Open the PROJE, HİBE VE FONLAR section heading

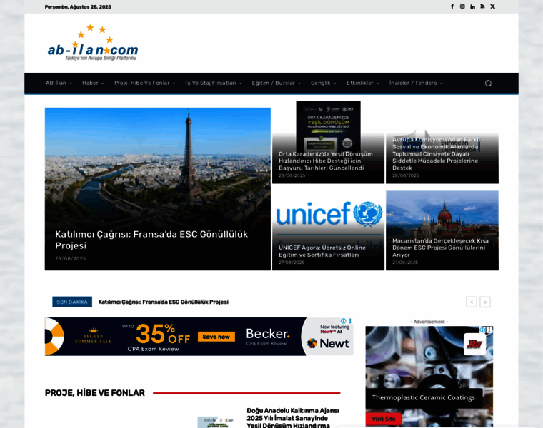point(95,393)
